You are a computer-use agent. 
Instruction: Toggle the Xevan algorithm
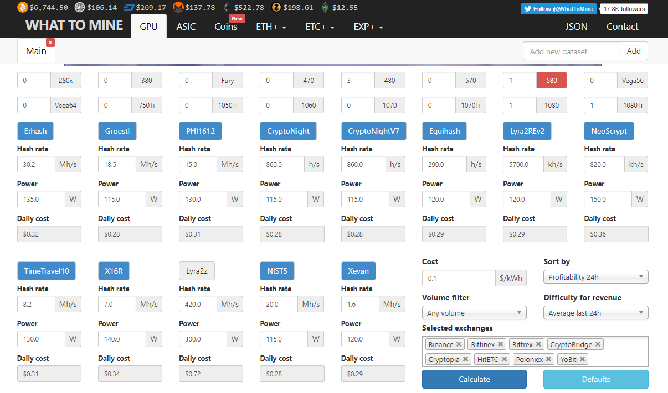point(358,271)
